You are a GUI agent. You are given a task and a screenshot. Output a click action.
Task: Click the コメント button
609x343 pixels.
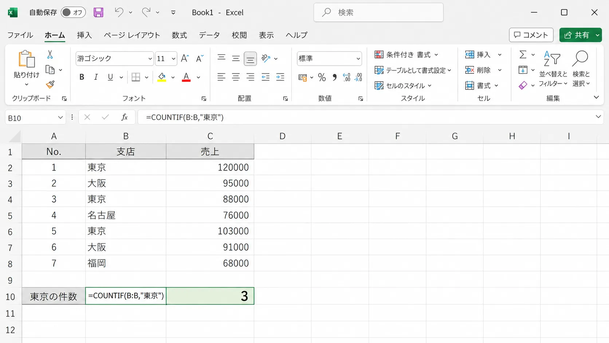(x=531, y=35)
